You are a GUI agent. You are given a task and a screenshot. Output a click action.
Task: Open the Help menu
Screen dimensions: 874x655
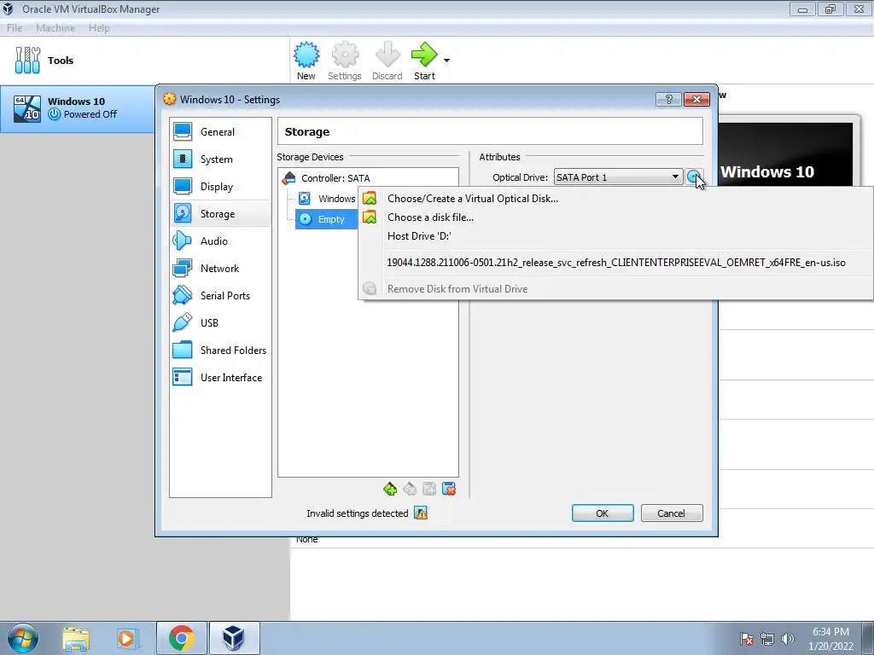pos(99,28)
